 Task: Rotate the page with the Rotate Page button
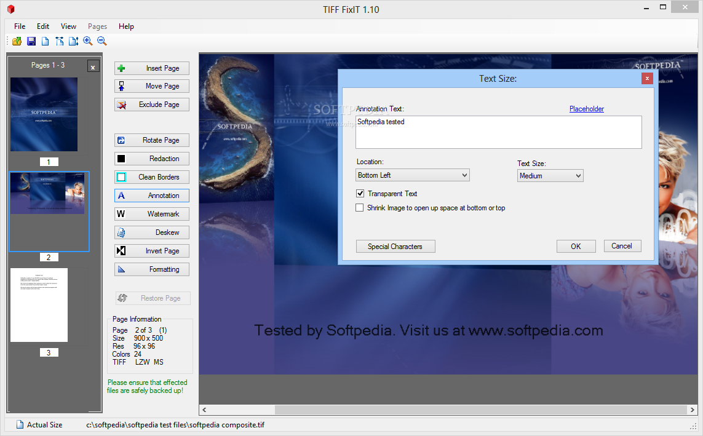[151, 140]
